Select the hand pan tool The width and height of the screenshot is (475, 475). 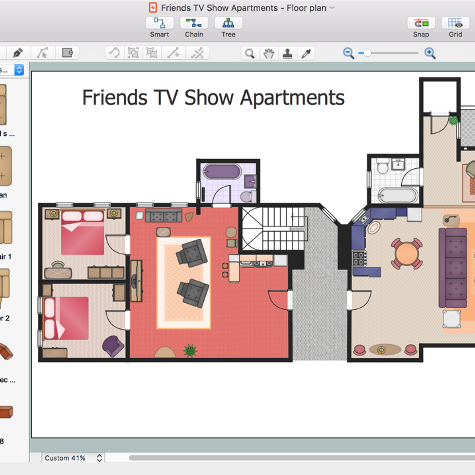click(x=269, y=54)
